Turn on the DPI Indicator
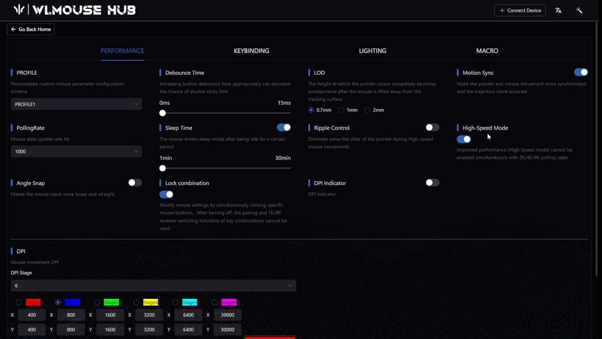Viewport: 602px width, 339px height. tap(432, 182)
